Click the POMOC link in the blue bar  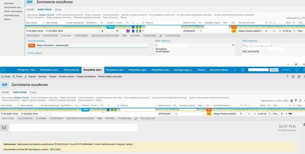[287, 70]
